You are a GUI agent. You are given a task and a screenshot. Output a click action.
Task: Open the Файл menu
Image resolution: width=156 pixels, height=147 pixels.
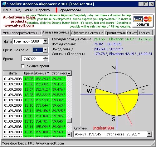[7, 10]
